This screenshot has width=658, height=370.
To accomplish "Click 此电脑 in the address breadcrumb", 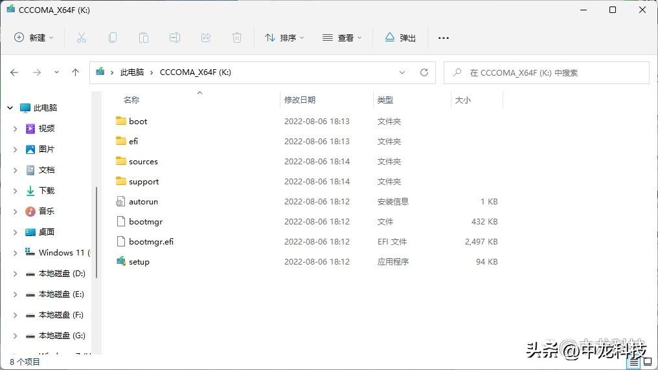I will (x=131, y=72).
